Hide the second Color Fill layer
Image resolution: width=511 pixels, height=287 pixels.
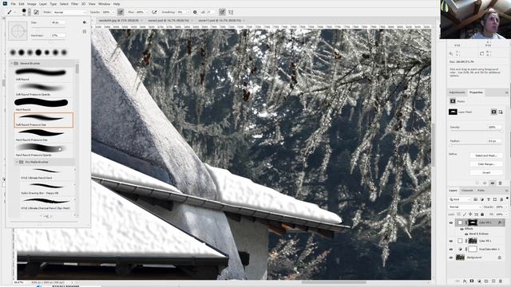point(451,241)
